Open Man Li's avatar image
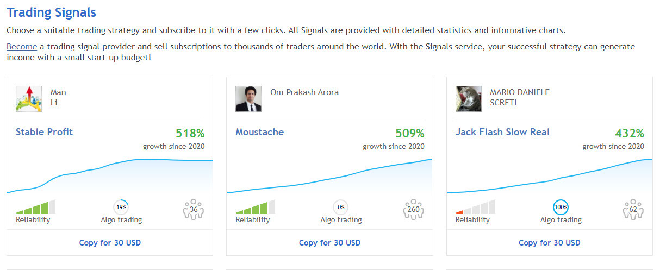Viewport: 666px width, 270px height. pos(29,99)
